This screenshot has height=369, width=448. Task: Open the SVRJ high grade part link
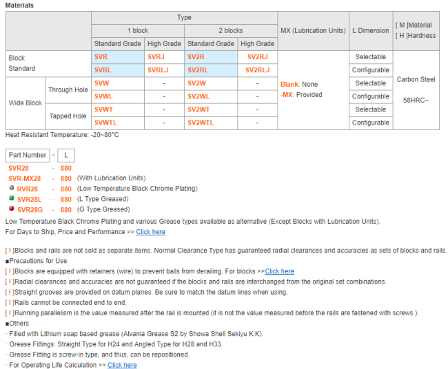(x=156, y=57)
